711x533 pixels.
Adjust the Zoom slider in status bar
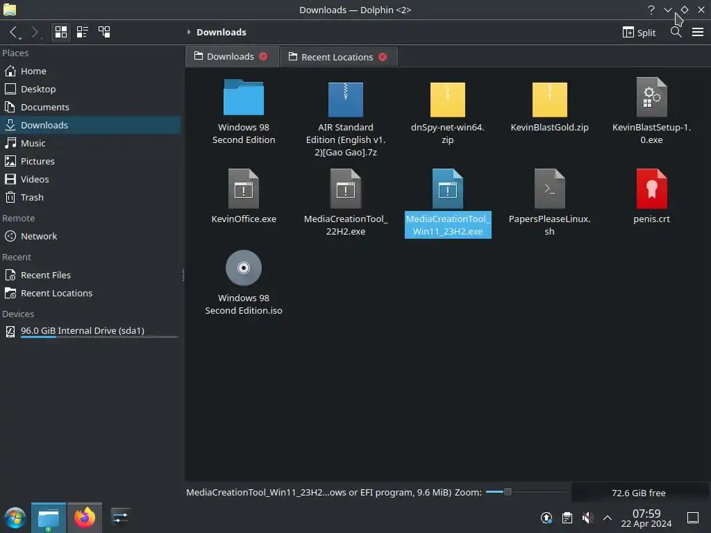pyautogui.click(x=526, y=492)
